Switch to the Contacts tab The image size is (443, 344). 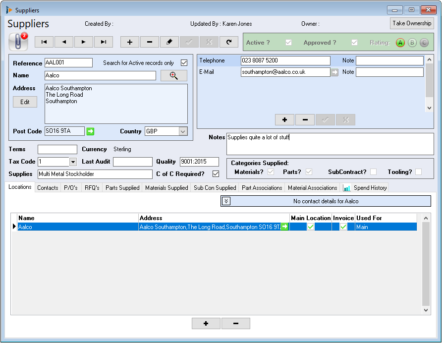point(48,188)
